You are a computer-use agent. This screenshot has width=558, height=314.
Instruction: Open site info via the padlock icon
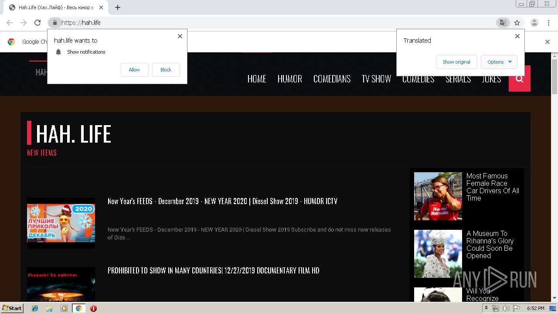click(54, 23)
